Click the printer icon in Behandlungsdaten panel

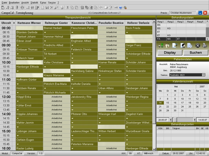click(205, 45)
